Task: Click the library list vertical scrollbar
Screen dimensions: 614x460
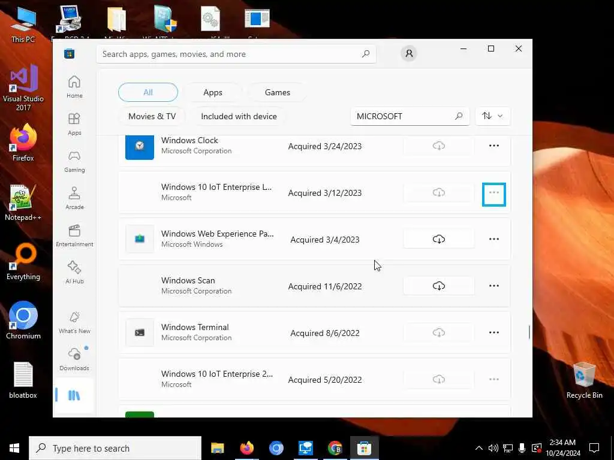Action: [x=529, y=332]
